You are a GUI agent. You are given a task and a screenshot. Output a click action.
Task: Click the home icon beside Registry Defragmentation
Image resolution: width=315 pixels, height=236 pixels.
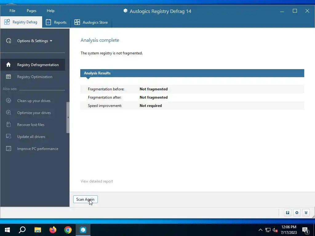(8, 65)
